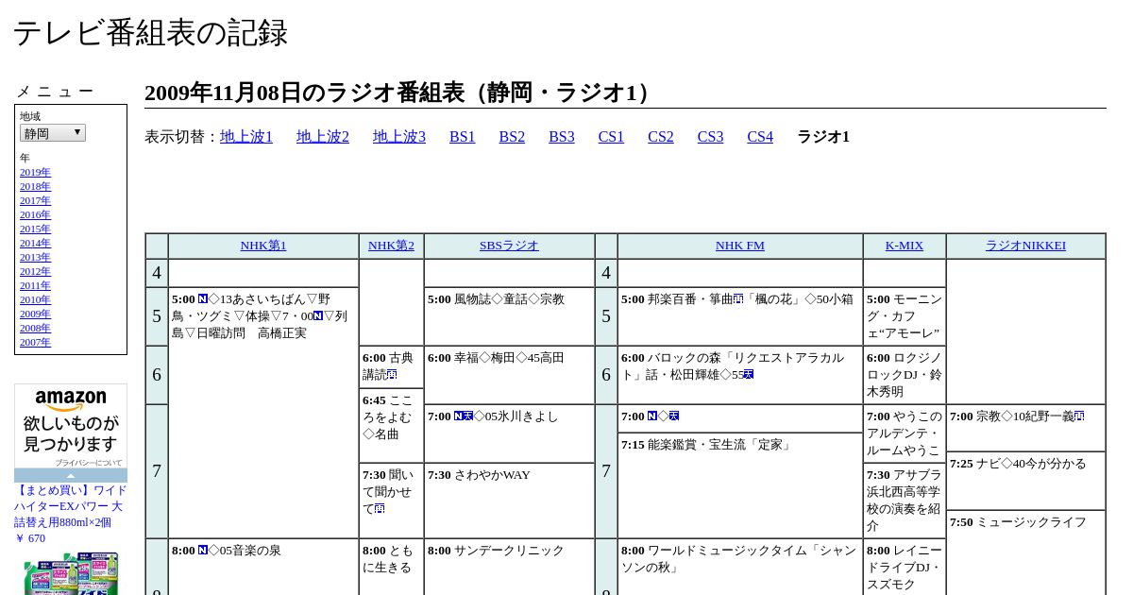Open the 2009年 archive link
This screenshot has width=1133, height=595.
(x=35, y=314)
